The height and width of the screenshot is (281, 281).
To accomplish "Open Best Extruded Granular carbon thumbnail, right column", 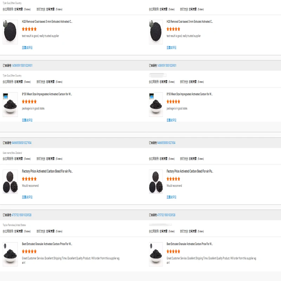I will [x=156, y=254].
